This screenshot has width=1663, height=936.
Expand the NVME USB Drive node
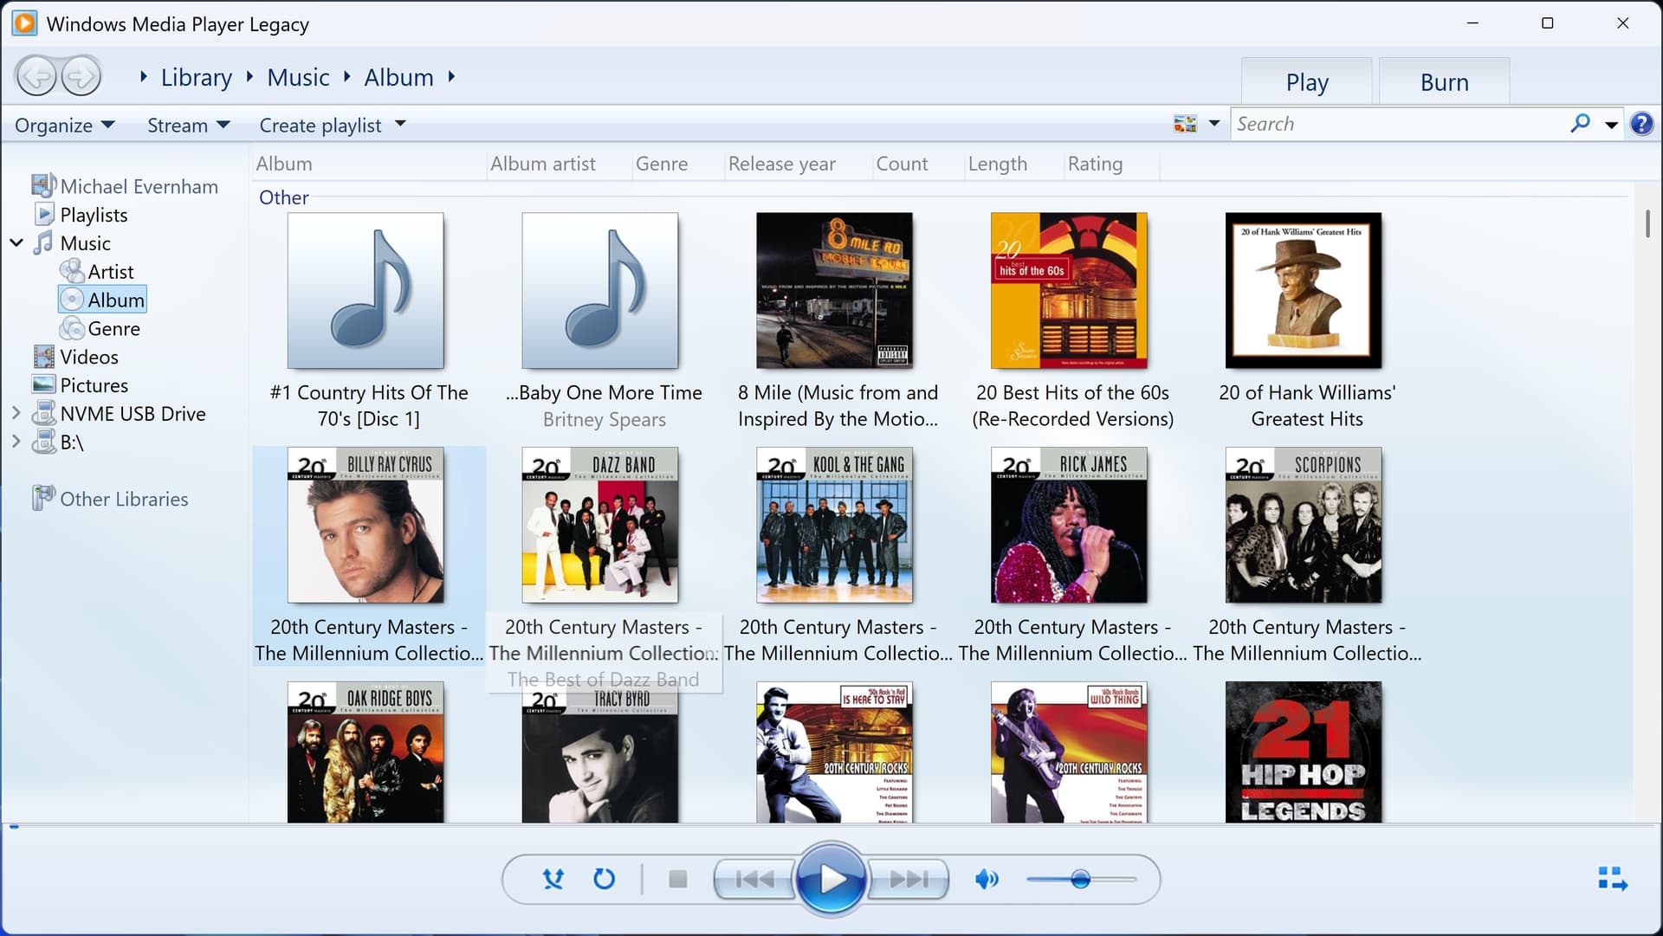coord(16,414)
